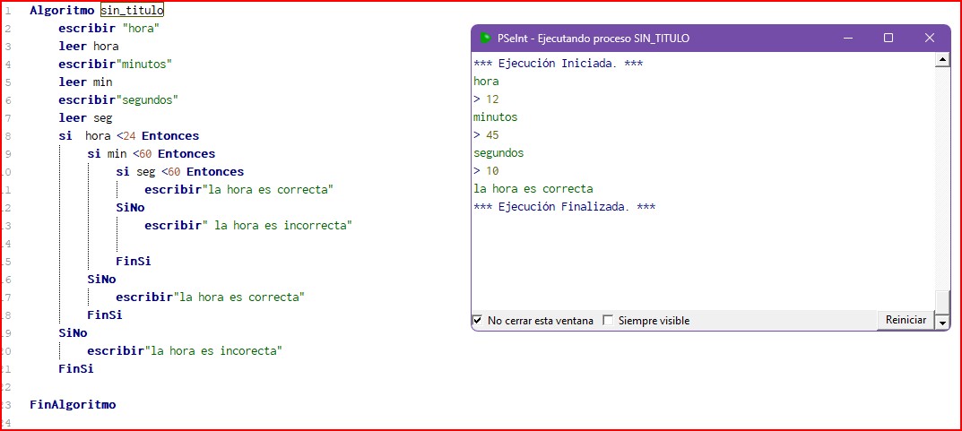Close the PSeInt execution window
The height and width of the screenshot is (431, 962).
[930, 39]
